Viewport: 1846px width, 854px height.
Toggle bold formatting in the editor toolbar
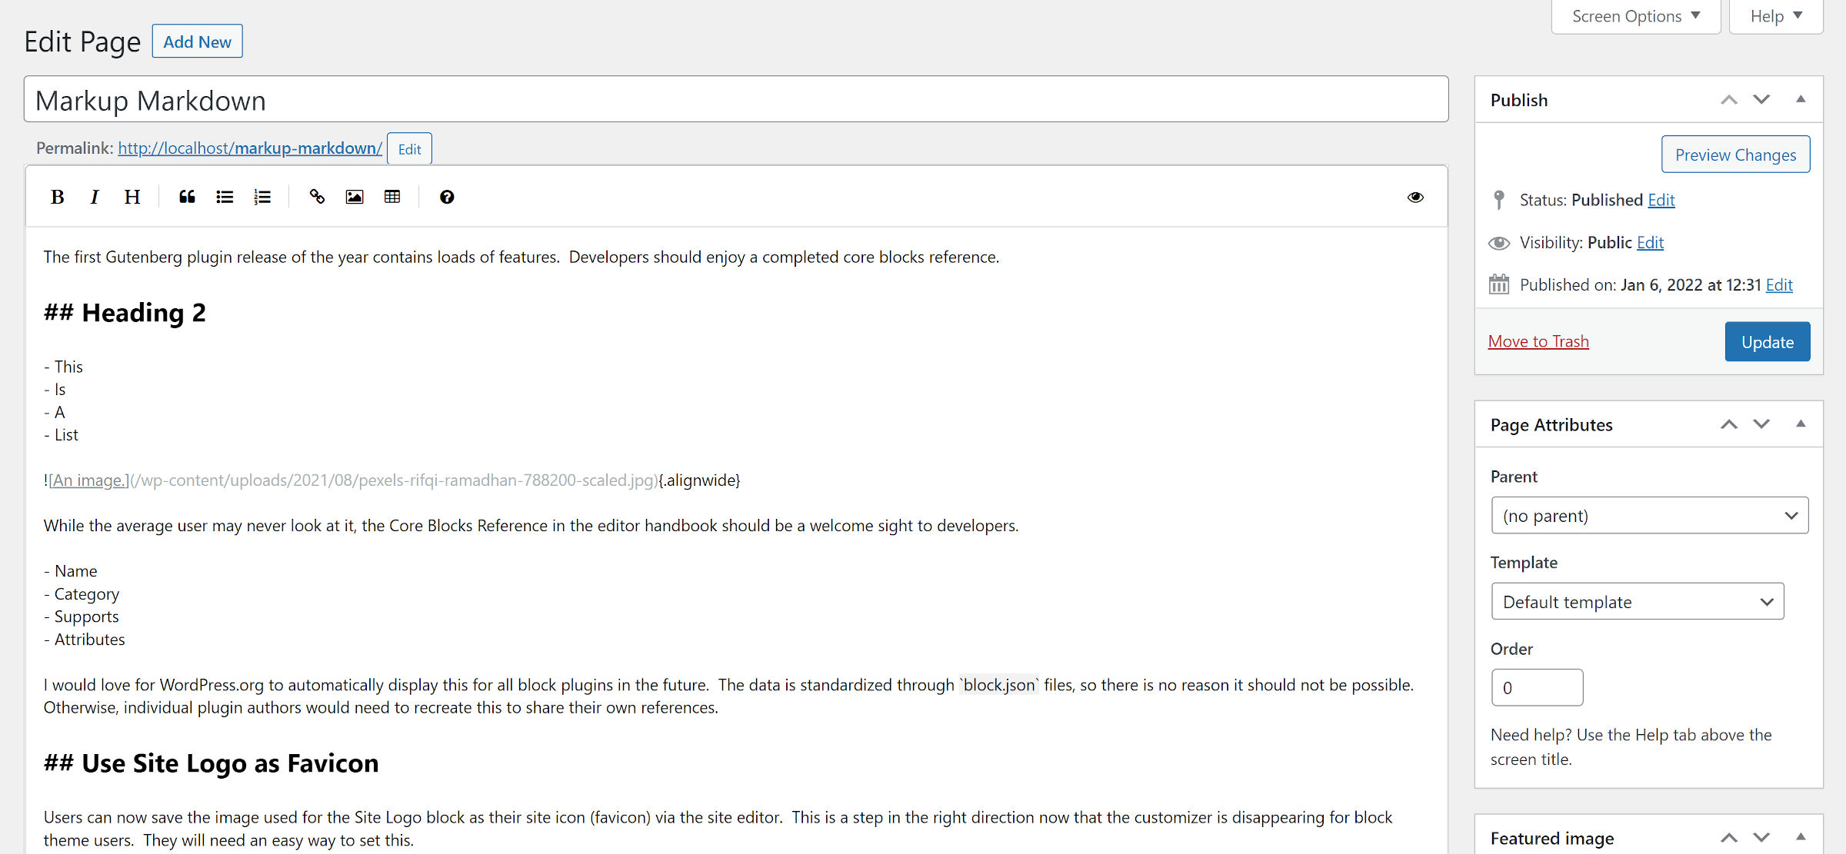coord(57,197)
